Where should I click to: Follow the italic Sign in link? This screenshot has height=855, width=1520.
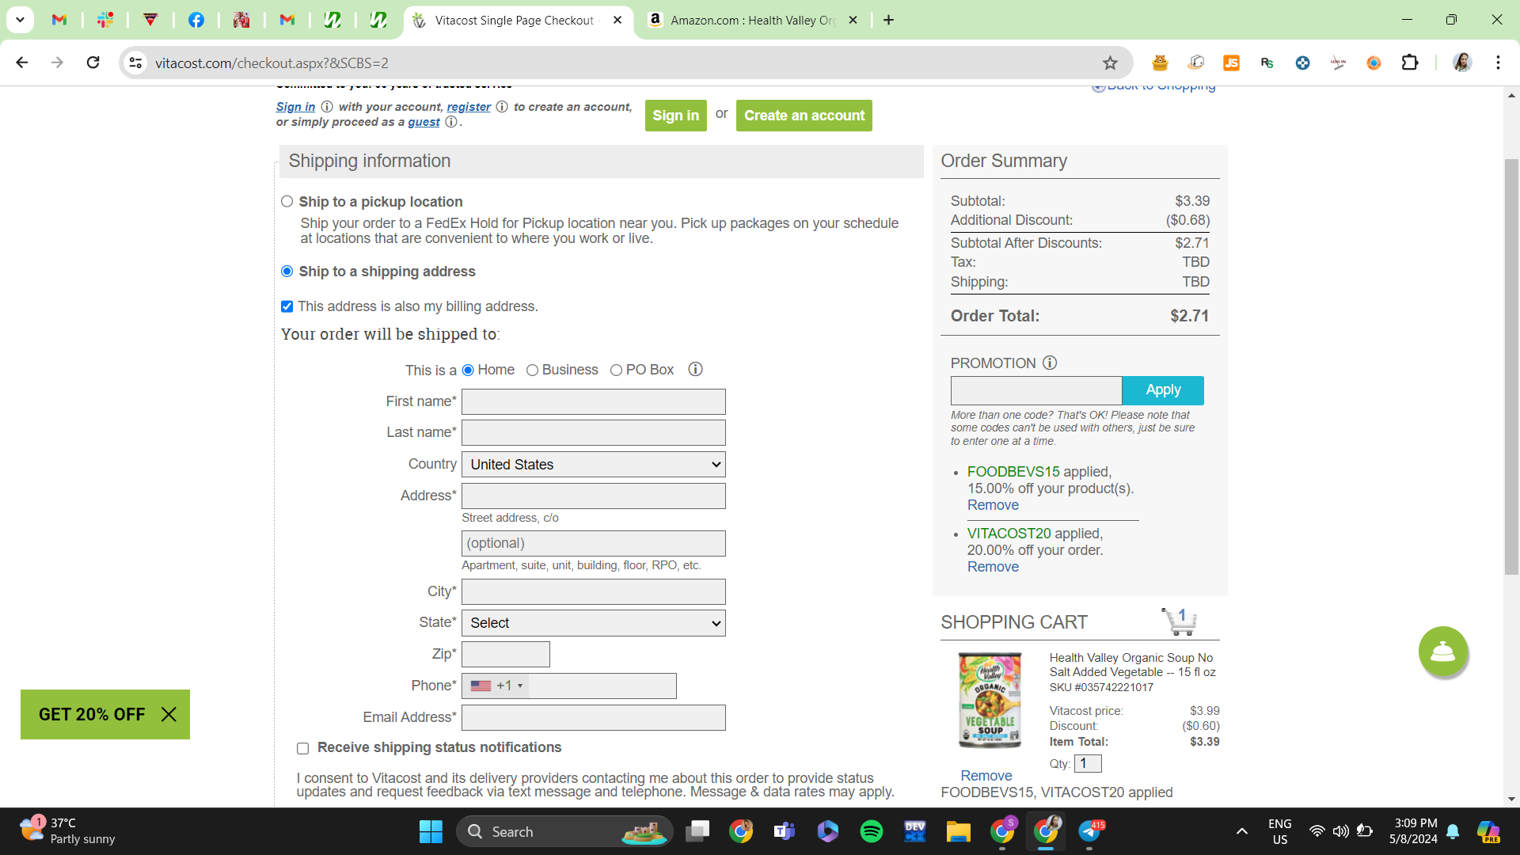(295, 107)
